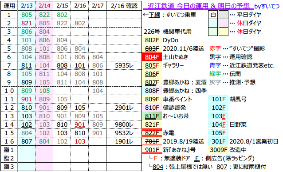The width and height of the screenshot is (283, 172).
Task: Select the 2/13 date column header
Action: click(27, 6)
